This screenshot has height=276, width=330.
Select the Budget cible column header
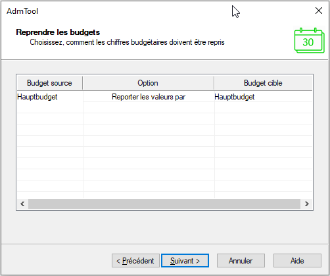click(263, 83)
